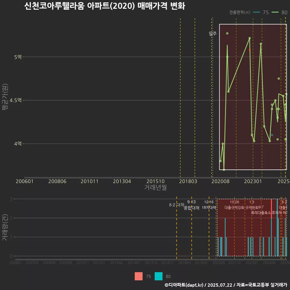Click the 4.5억 y-axis label

tap(15, 100)
